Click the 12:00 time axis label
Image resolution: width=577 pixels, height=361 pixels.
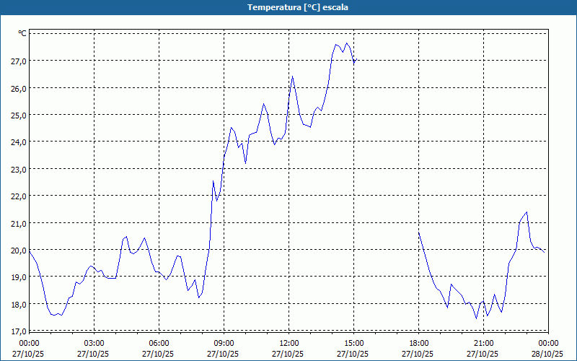(288, 343)
